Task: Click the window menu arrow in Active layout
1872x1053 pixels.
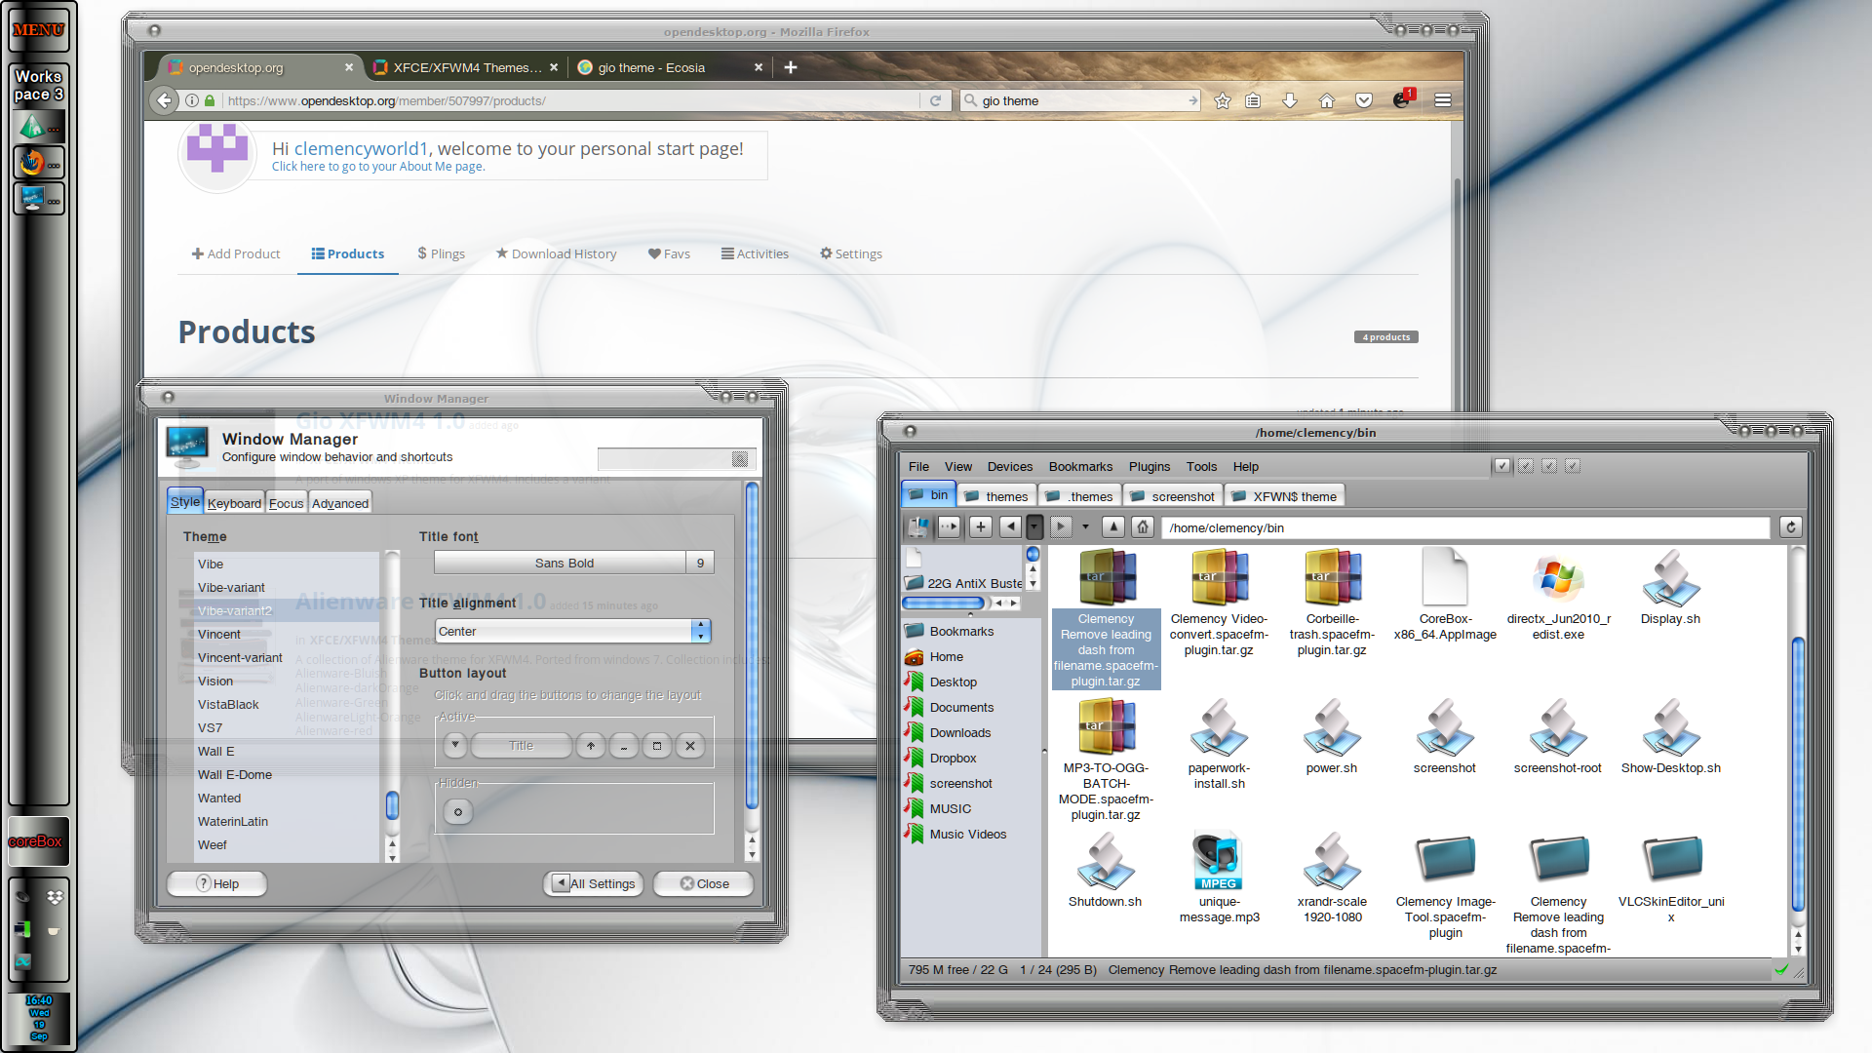Action: point(454,746)
